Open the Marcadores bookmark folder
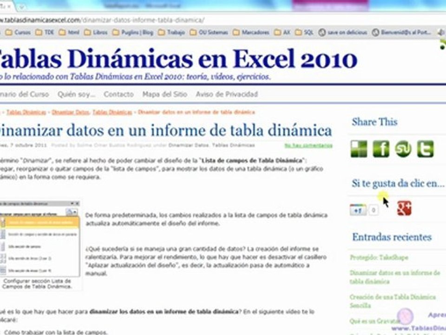The height and width of the screenshot is (335, 446). pos(251,33)
